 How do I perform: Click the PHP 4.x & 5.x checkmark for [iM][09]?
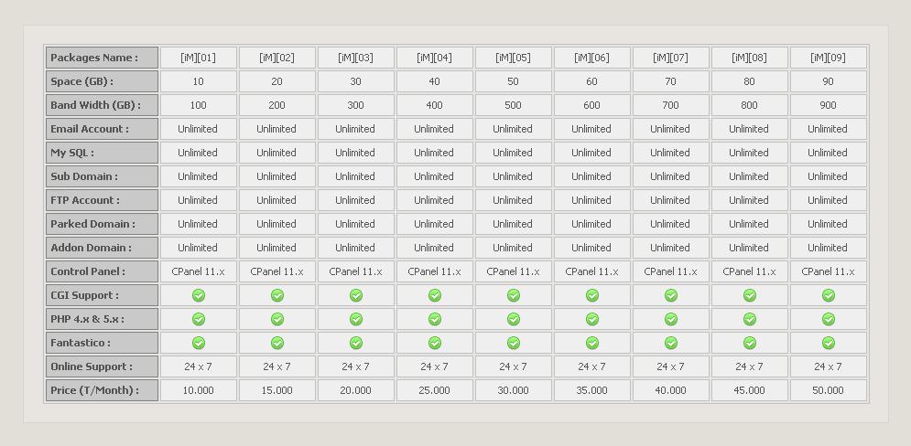point(829,319)
